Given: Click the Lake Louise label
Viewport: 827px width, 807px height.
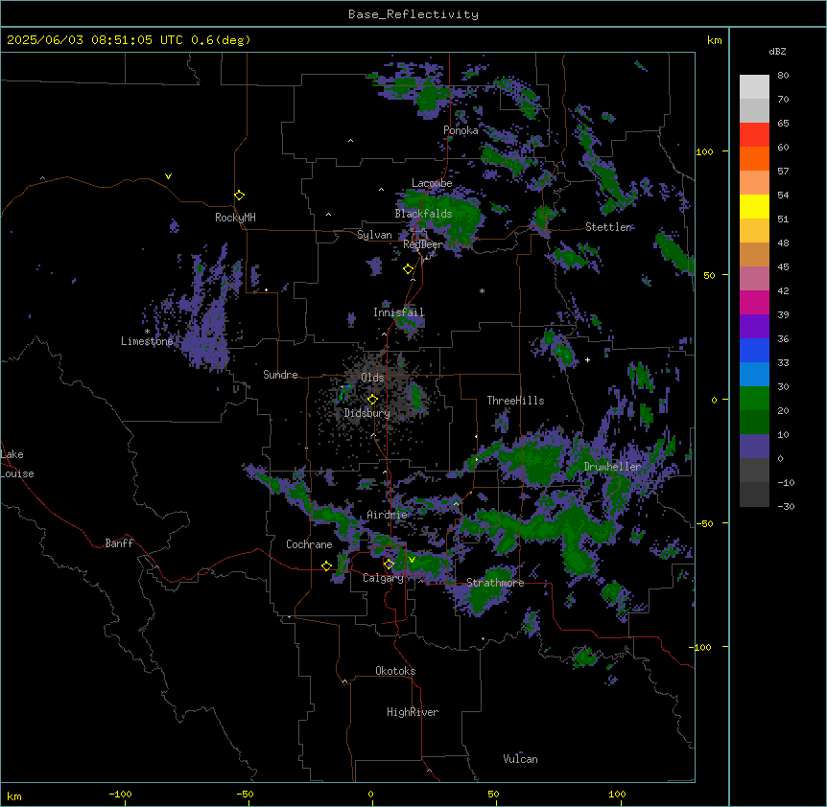Looking at the screenshot, I should pyautogui.click(x=17, y=464).
